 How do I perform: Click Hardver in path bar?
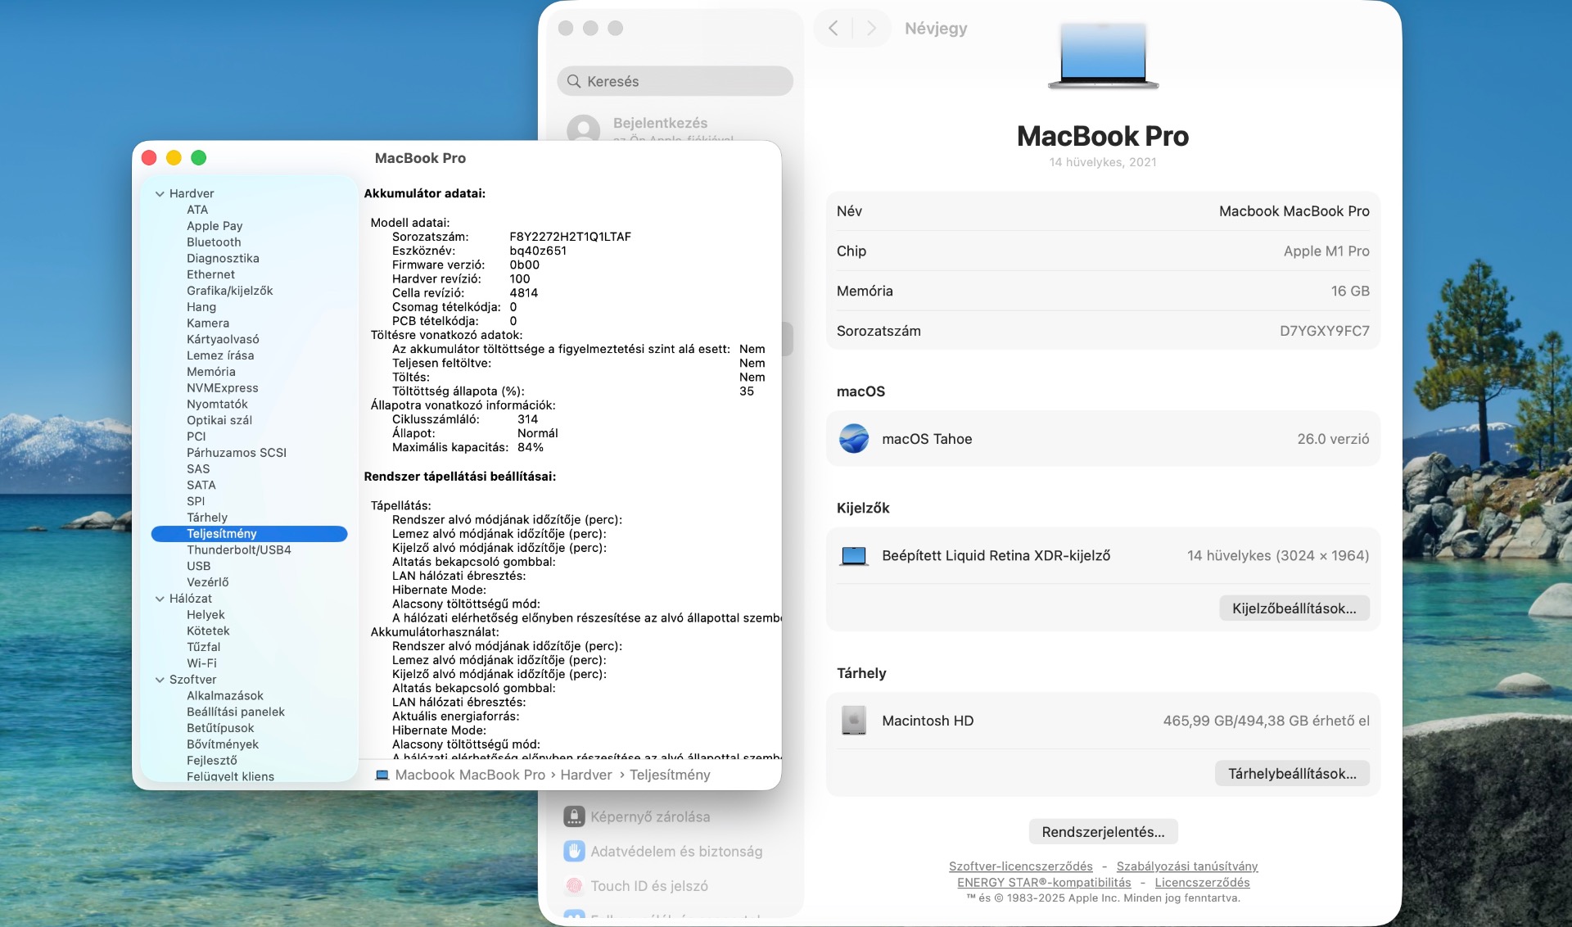[x=586, y=775]
